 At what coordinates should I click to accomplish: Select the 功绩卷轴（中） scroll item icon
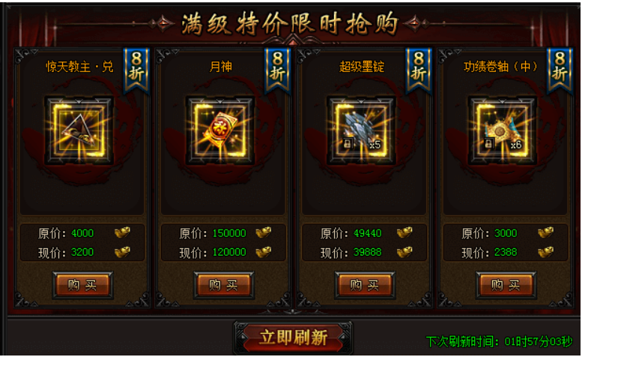coord(502,130)
